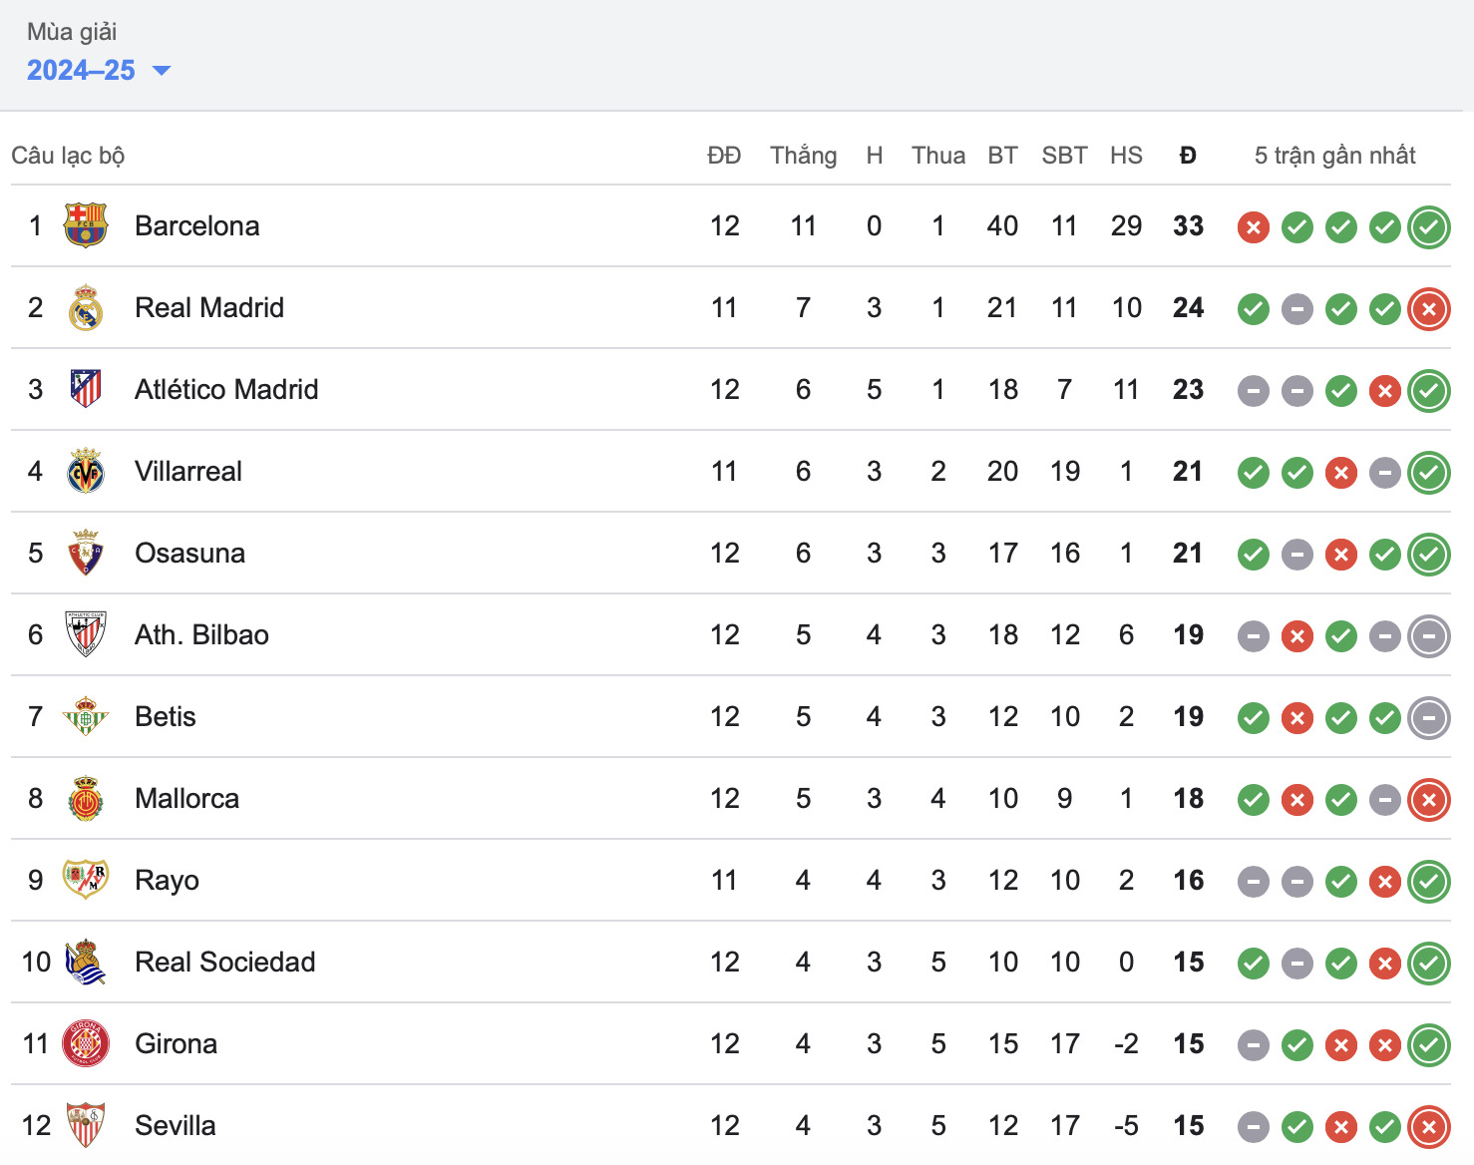Click the Barcelona club crest
Image resolution: width=1474 pixels, height=1165 pixels.
pyautogui.click(x=86, y=225)
